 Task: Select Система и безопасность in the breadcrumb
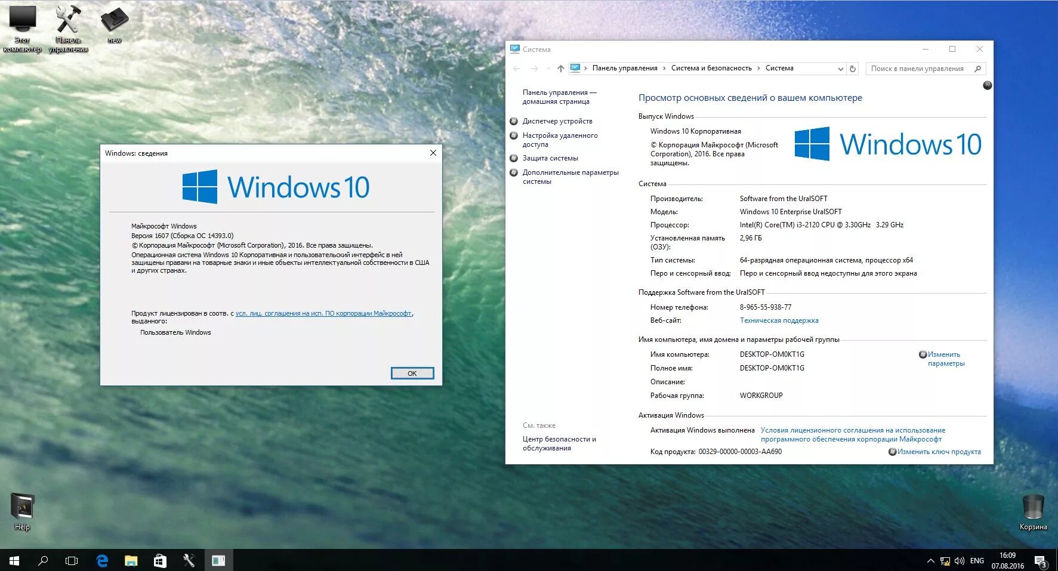[711, 68]
